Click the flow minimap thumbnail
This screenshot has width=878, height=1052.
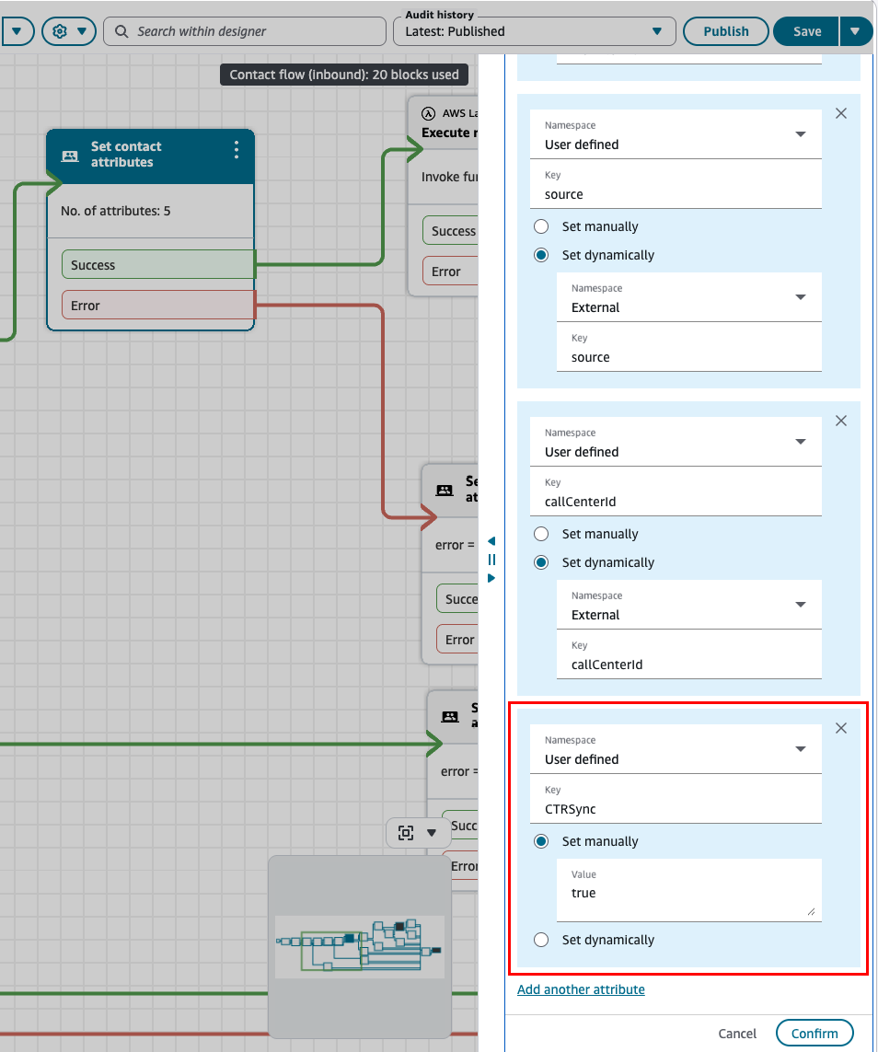(x=360, y=946)
